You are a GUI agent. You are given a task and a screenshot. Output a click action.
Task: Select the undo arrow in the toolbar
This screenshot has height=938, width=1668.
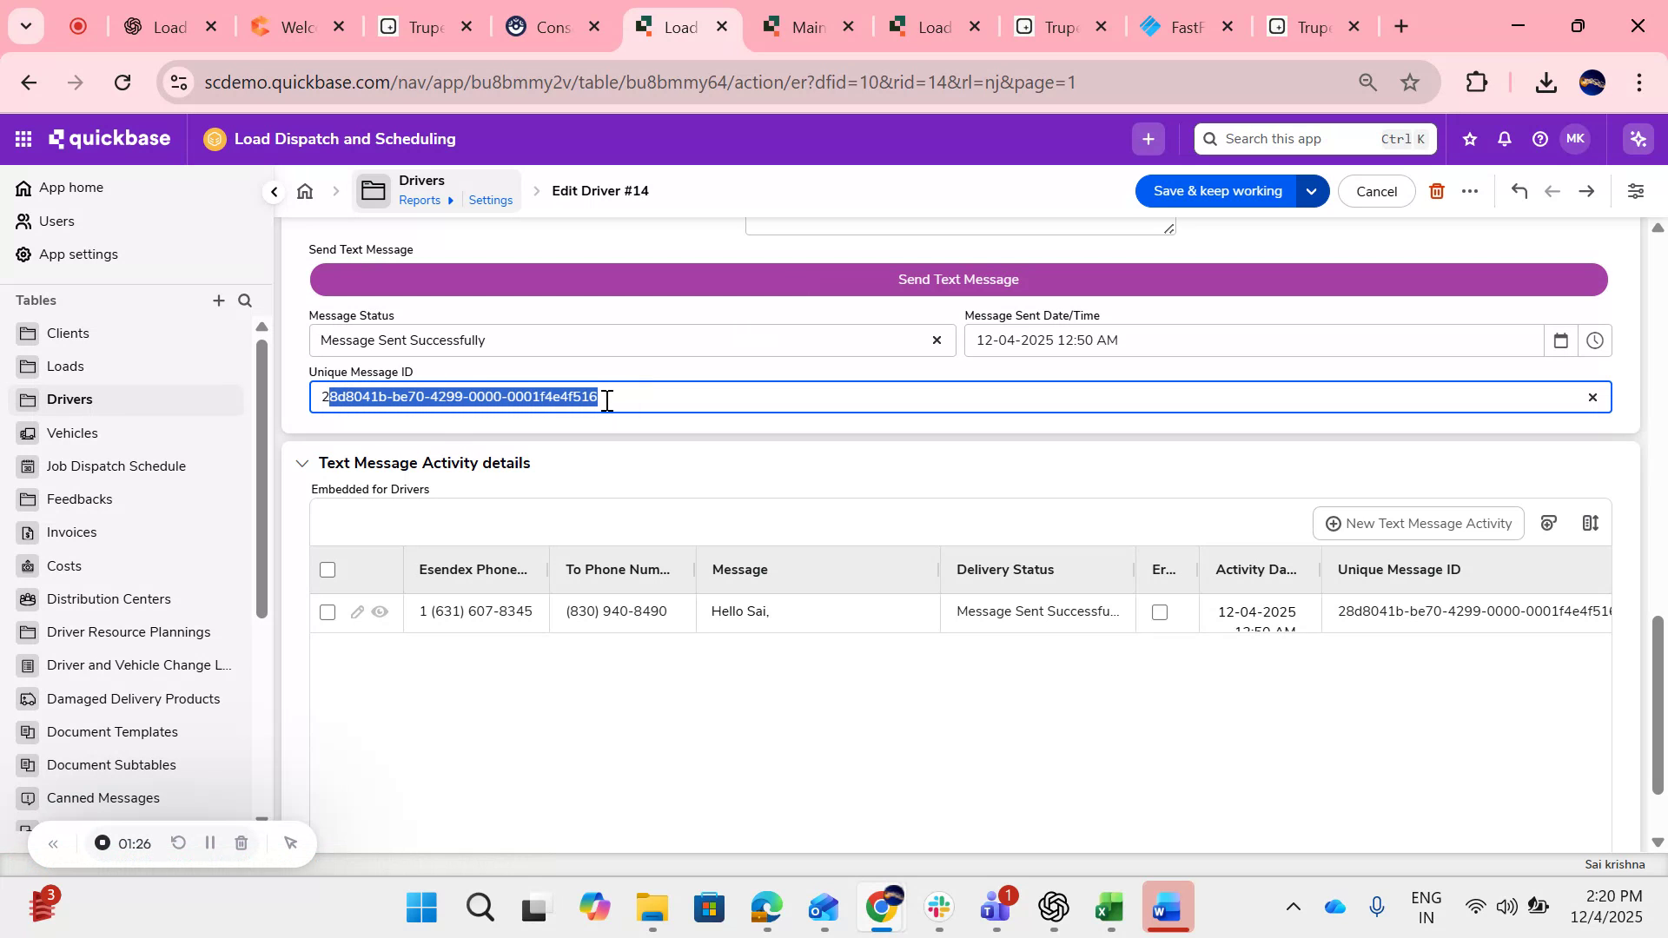tap(1519, 190)
